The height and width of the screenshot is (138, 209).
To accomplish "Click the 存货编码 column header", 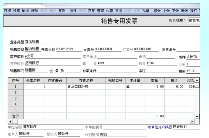I will [55, 81].
